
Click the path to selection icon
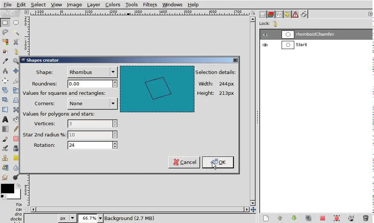point(323,218)
